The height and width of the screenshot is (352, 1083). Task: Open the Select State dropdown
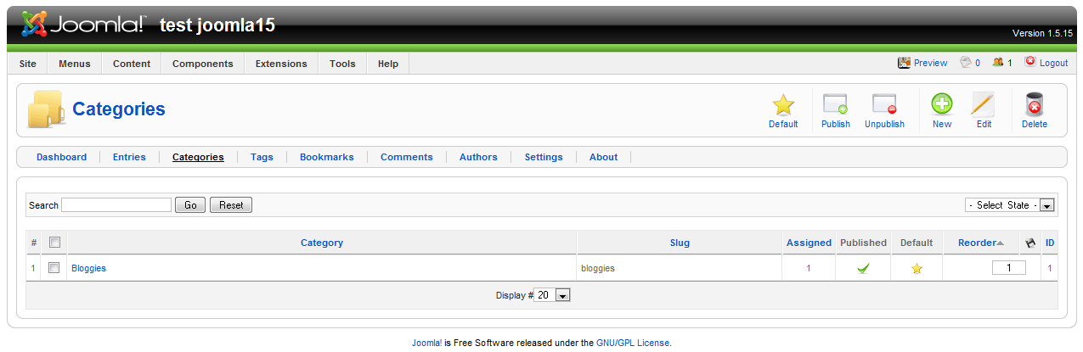(1009, 205)
